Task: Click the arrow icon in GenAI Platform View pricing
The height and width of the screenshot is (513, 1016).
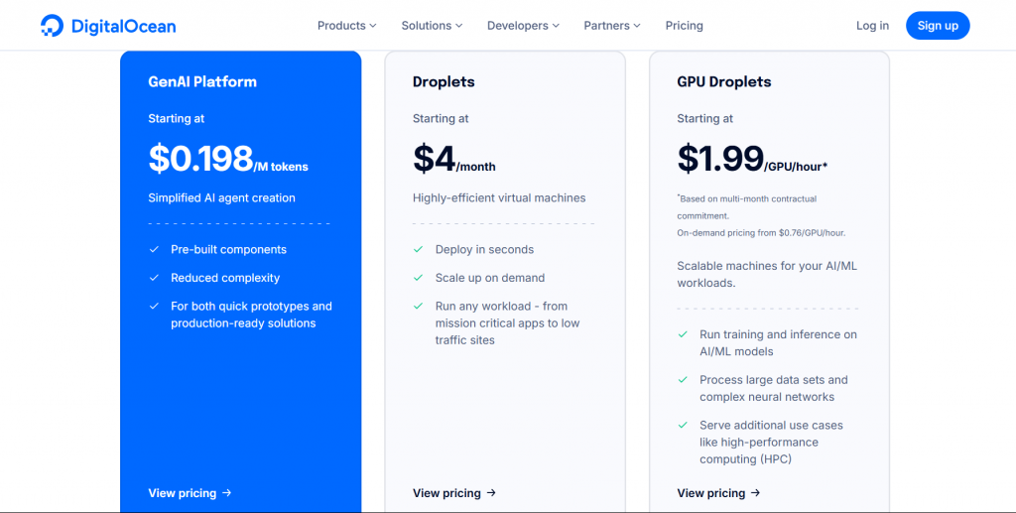Action: click(x=227, y=493)
